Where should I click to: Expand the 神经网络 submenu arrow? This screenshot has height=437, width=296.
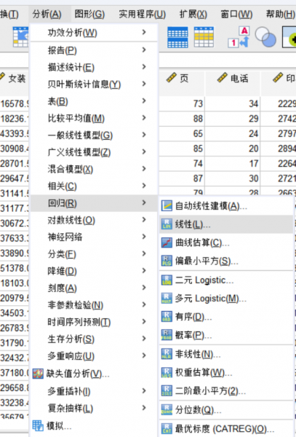coord(144,237)
